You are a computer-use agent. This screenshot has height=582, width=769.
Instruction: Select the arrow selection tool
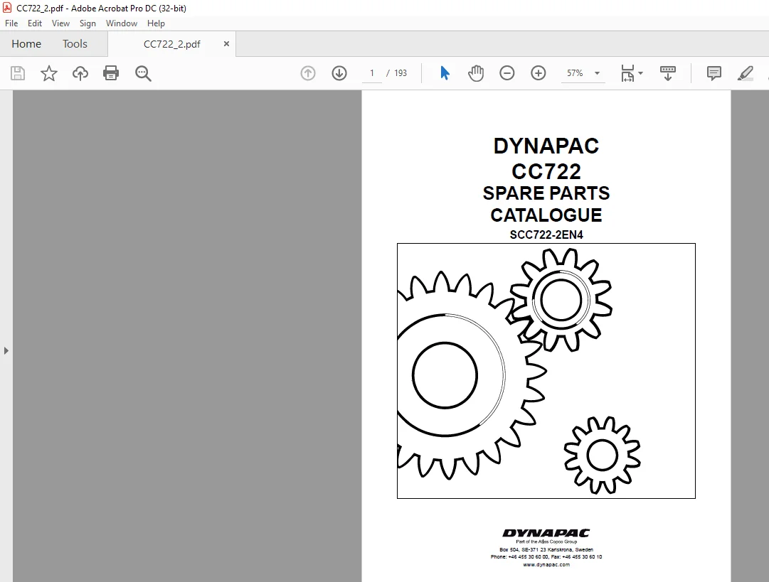coord(445,73)
